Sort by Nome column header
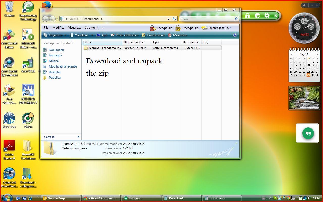Screen dimensions: 323x202 (x=102, y=42)
